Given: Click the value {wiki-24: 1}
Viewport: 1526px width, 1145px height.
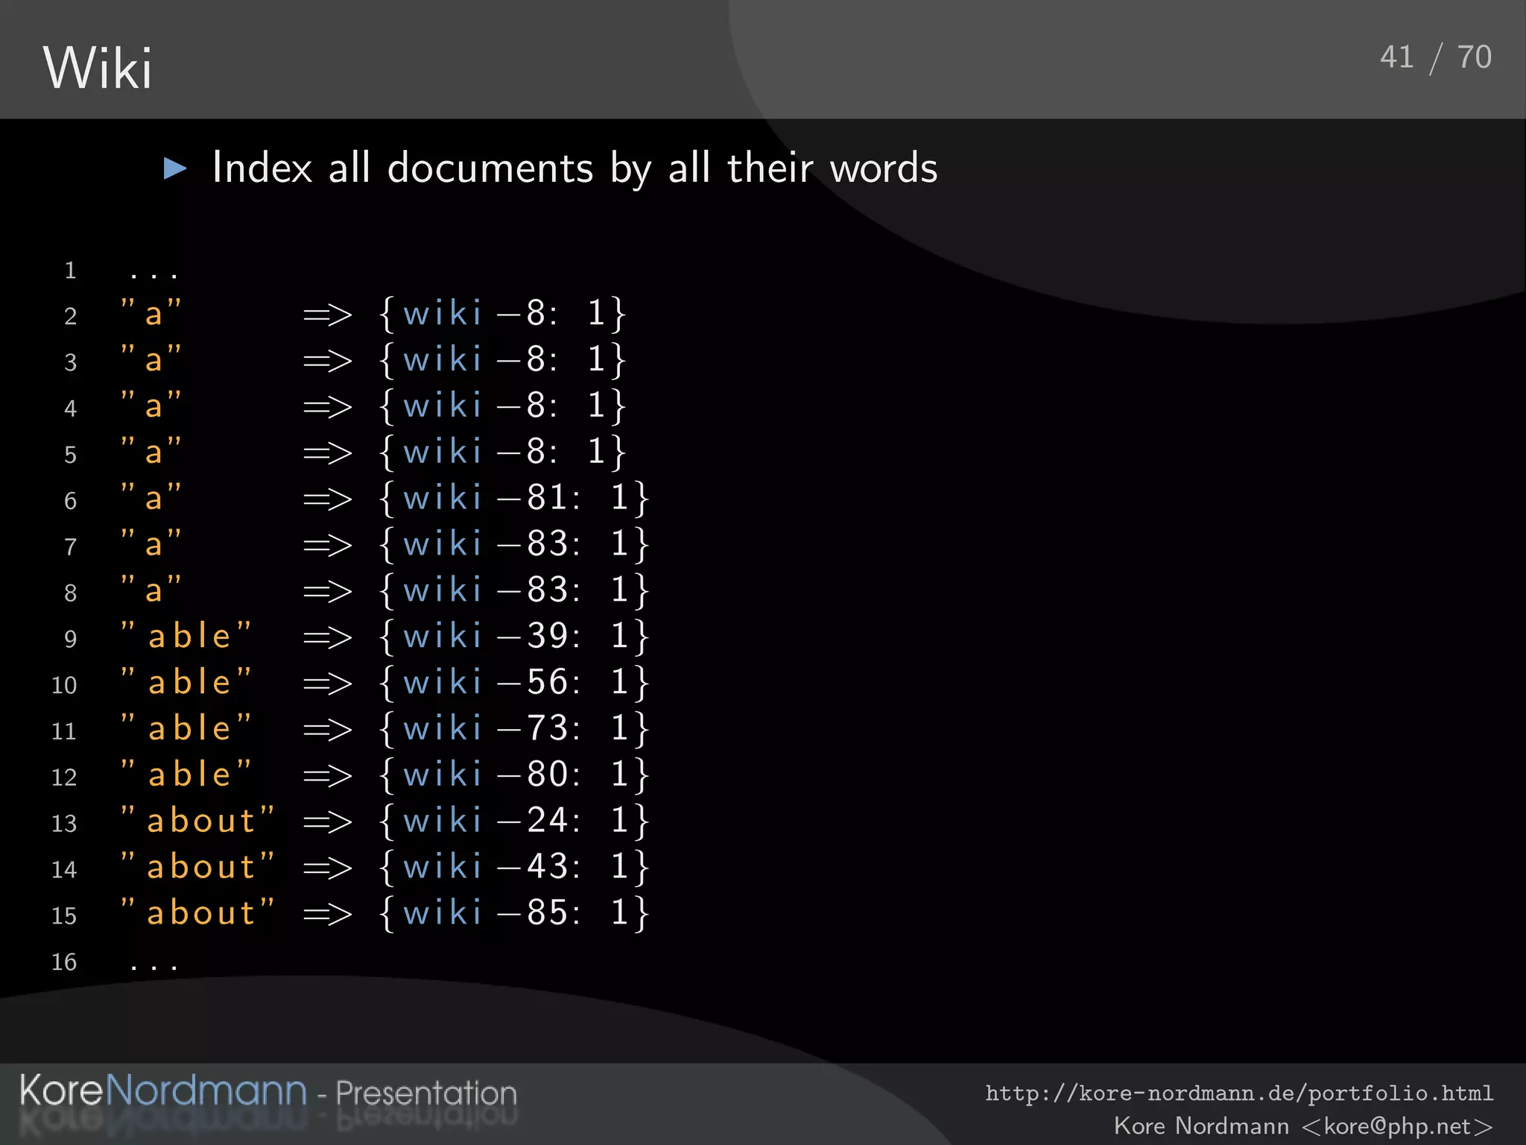Looking at the screenshot, I should point(514,821).
